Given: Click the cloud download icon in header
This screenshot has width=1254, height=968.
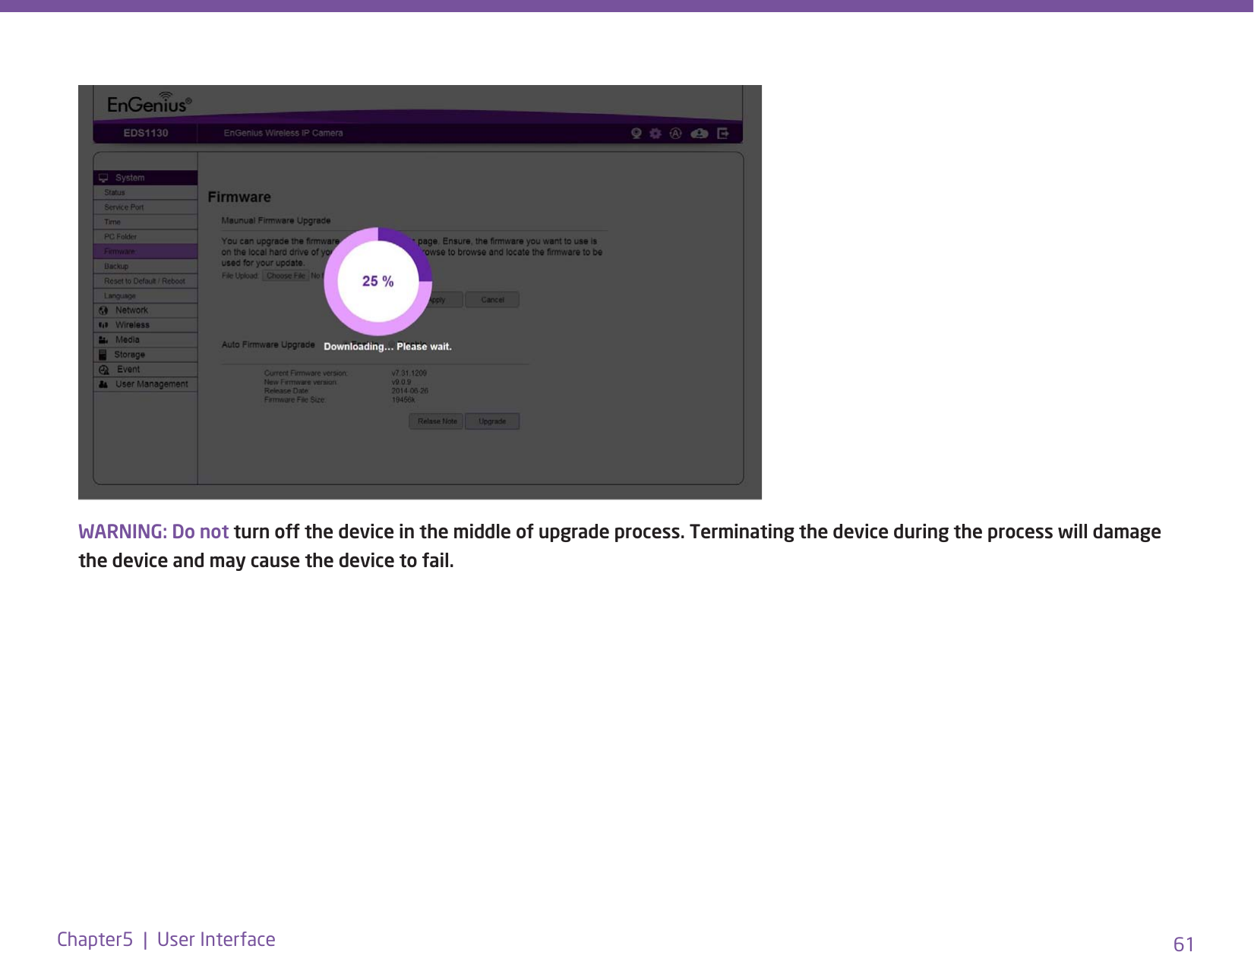Looking at the screenshot, I should [700, 134].
